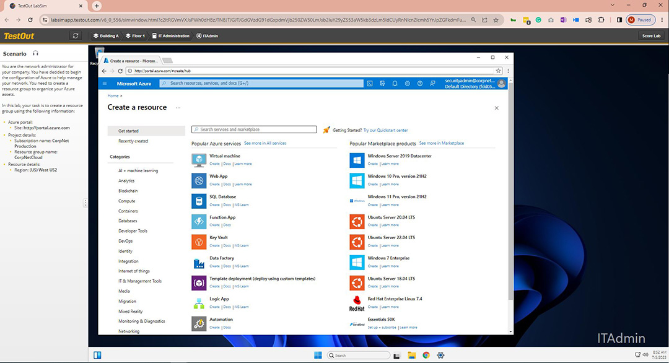
Task: Open the Azure portal hamburger menu
Action: [105, 83]
